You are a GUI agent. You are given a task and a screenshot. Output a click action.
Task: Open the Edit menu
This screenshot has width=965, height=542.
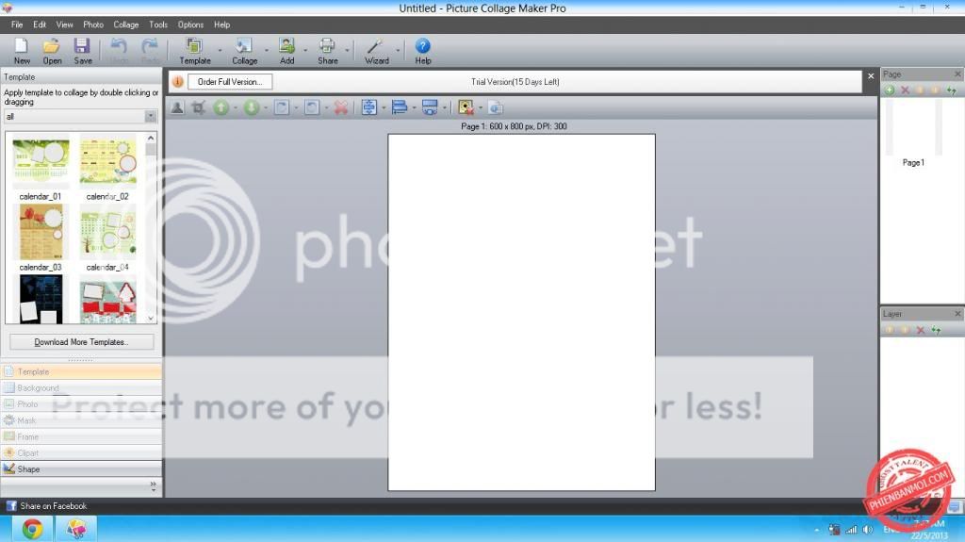(40, 25)
